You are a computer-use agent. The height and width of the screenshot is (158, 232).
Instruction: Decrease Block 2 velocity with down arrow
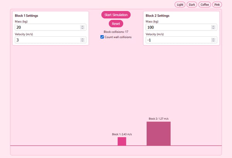tap(213, 41)
